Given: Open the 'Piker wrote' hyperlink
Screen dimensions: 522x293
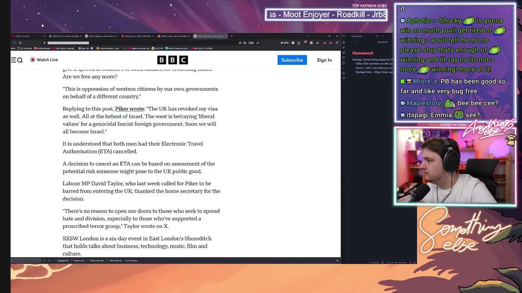Looking at the screenshot, I should tap(130, 109).
